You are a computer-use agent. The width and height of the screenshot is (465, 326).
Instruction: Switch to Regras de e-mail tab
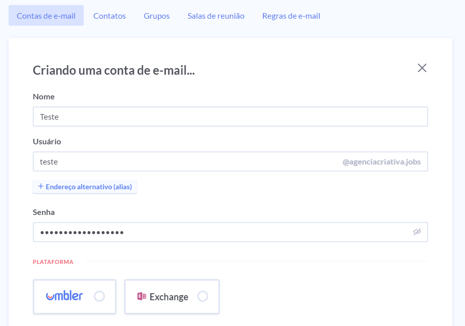click(x=291, y=16)
